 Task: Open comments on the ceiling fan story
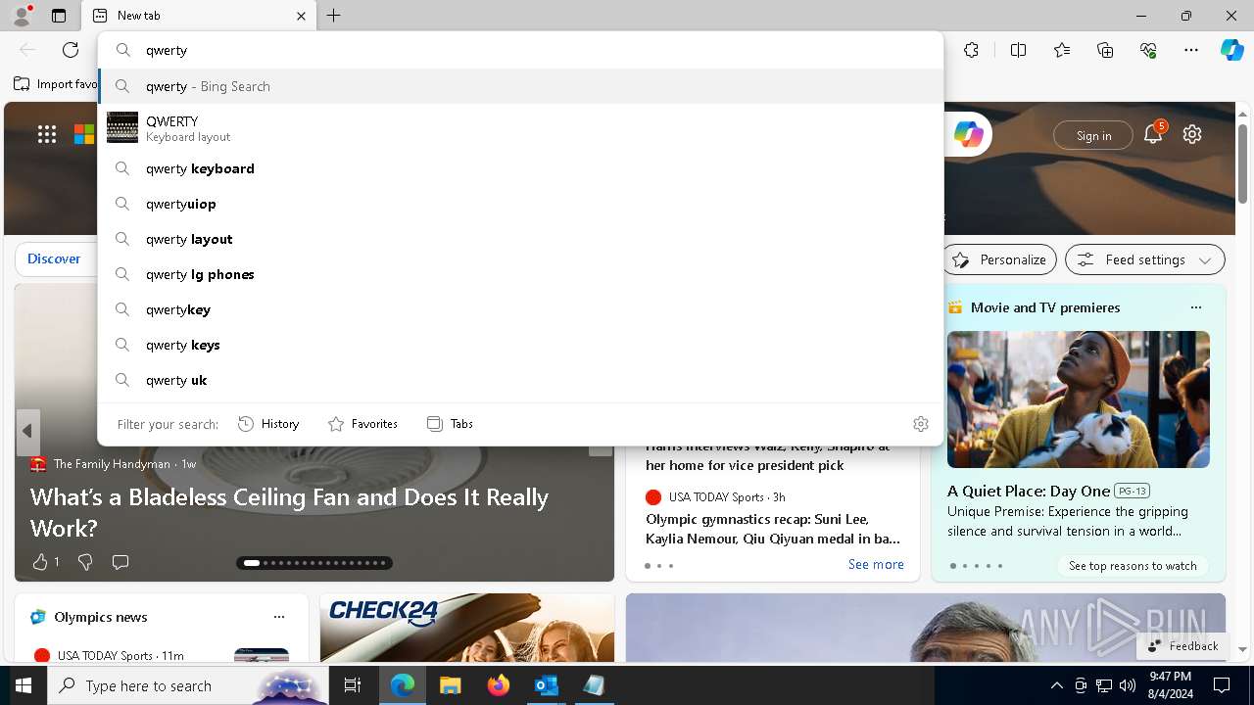pos(121,561)
